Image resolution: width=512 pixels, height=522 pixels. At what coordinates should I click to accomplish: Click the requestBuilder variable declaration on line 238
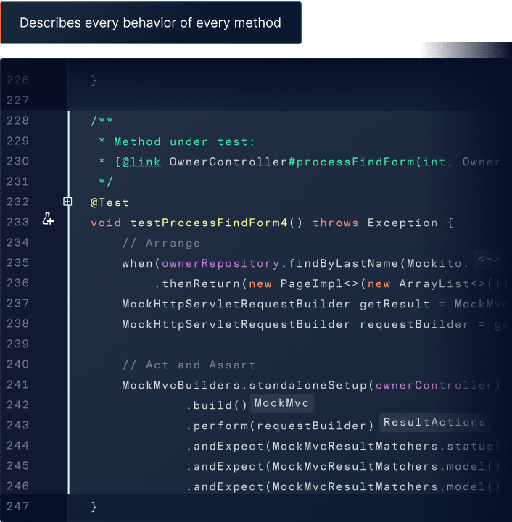click(x=414, y=325)
